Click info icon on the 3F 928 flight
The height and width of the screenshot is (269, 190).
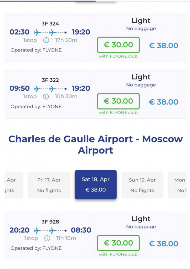tap(47, 238)
